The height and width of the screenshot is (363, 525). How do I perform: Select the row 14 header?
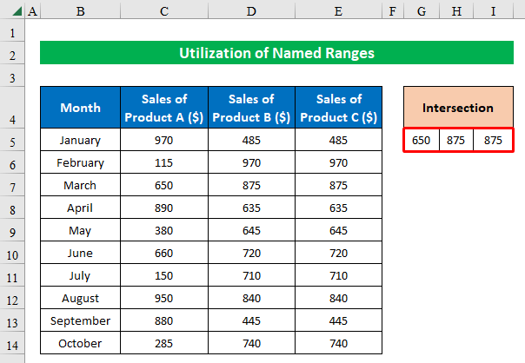(13, 343)
